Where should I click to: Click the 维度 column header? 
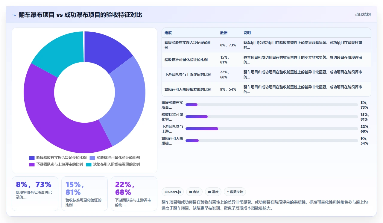[x=168, y=33]
